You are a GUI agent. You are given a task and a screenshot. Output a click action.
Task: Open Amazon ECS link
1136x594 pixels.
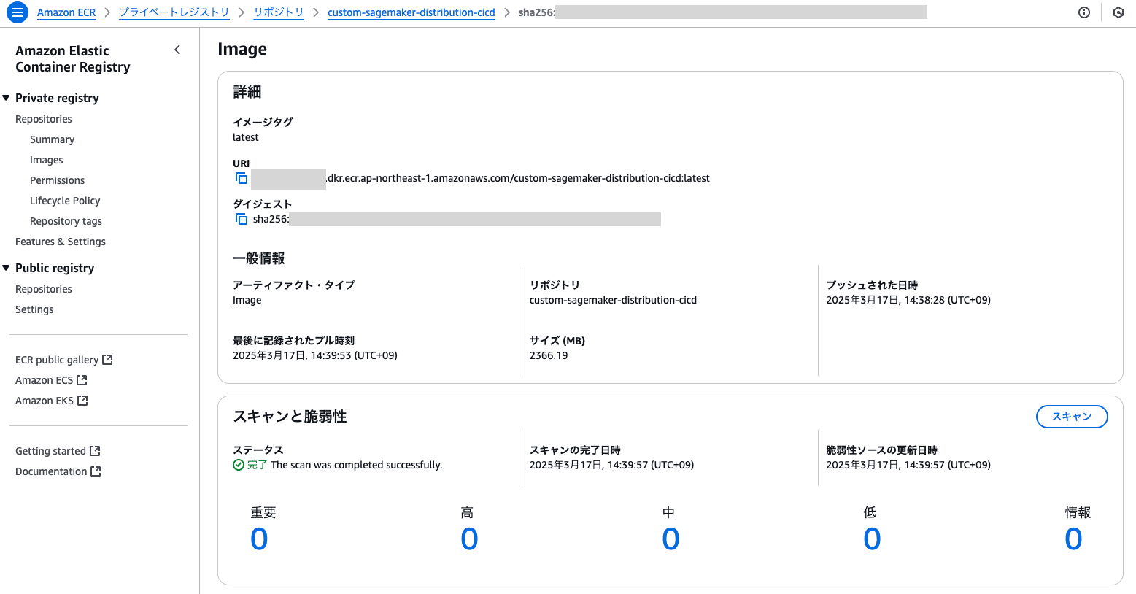pyautogui.click(x=45, y=380)
